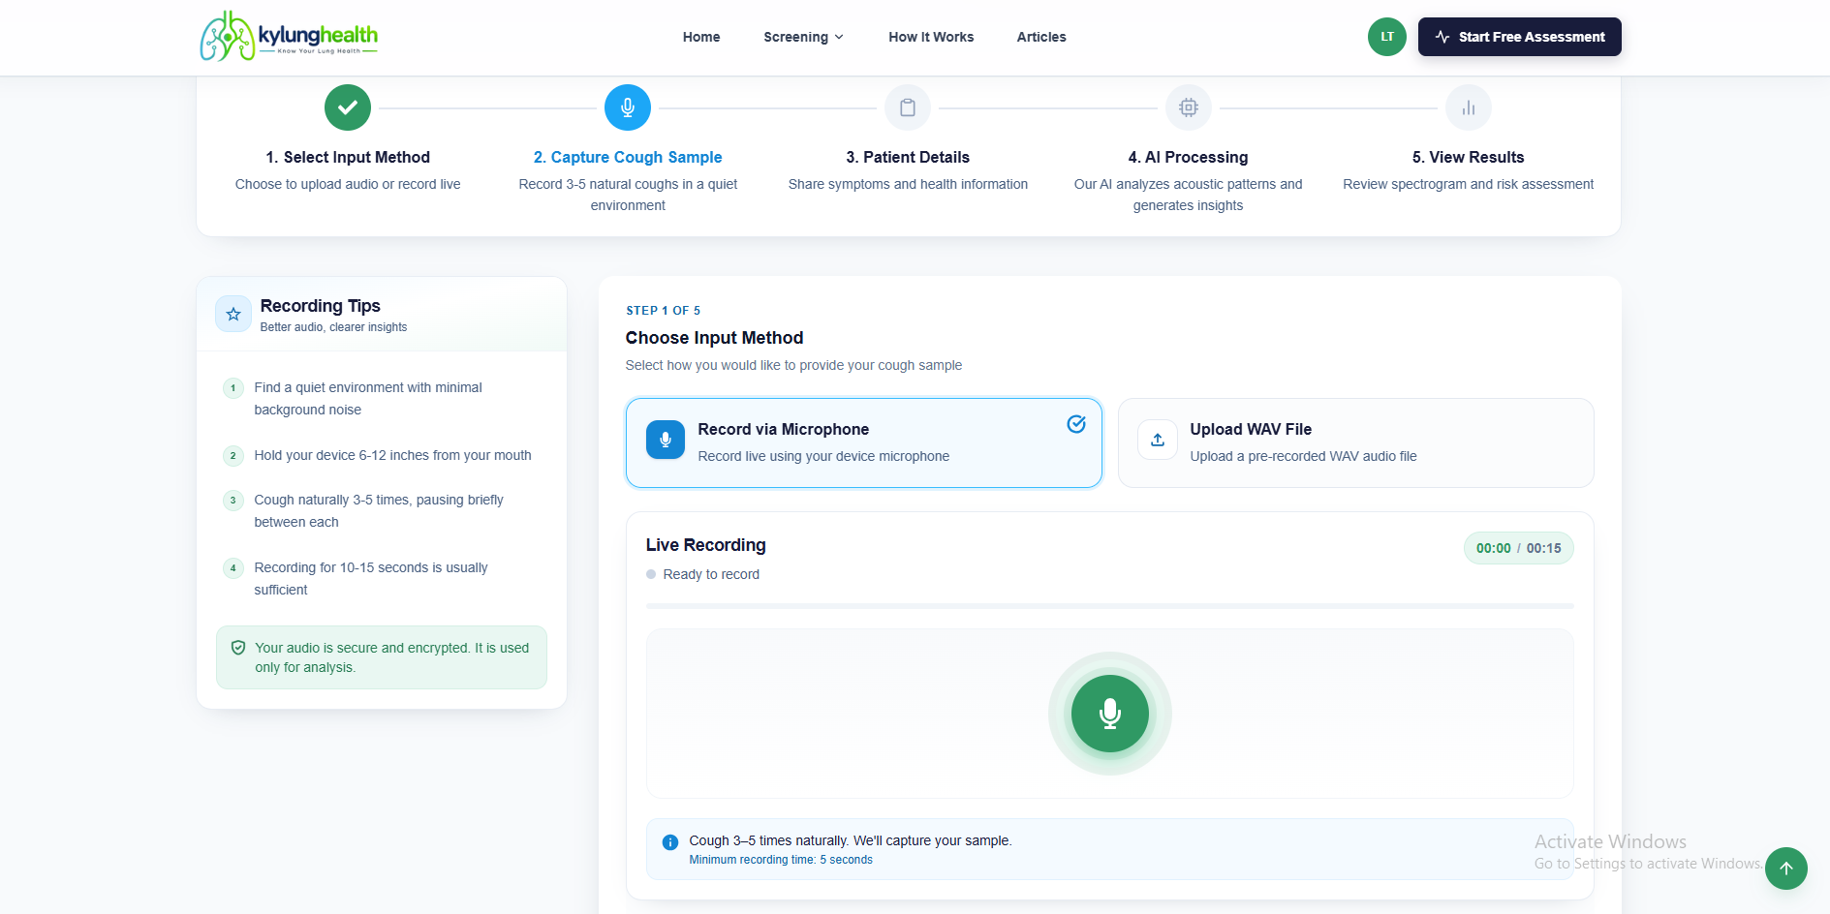
Task: Click tip number 1 badge
Action: click(x=233, y=388)
